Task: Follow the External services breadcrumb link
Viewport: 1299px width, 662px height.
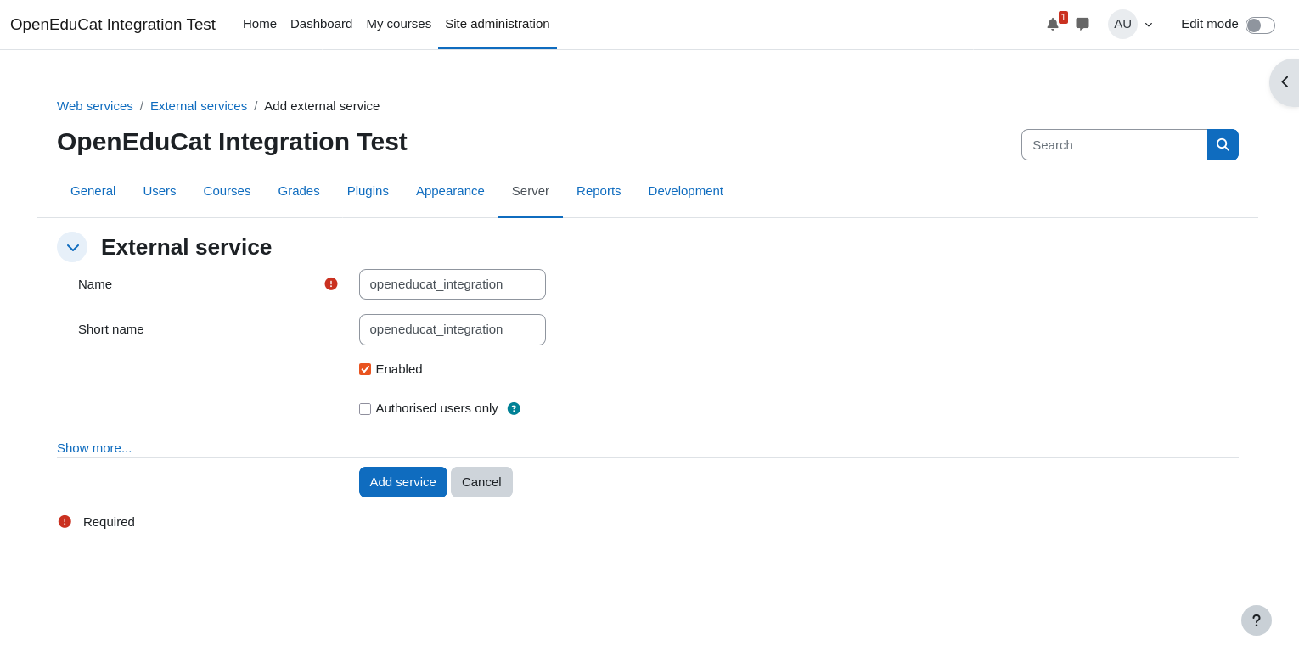Action: [199, 106]
